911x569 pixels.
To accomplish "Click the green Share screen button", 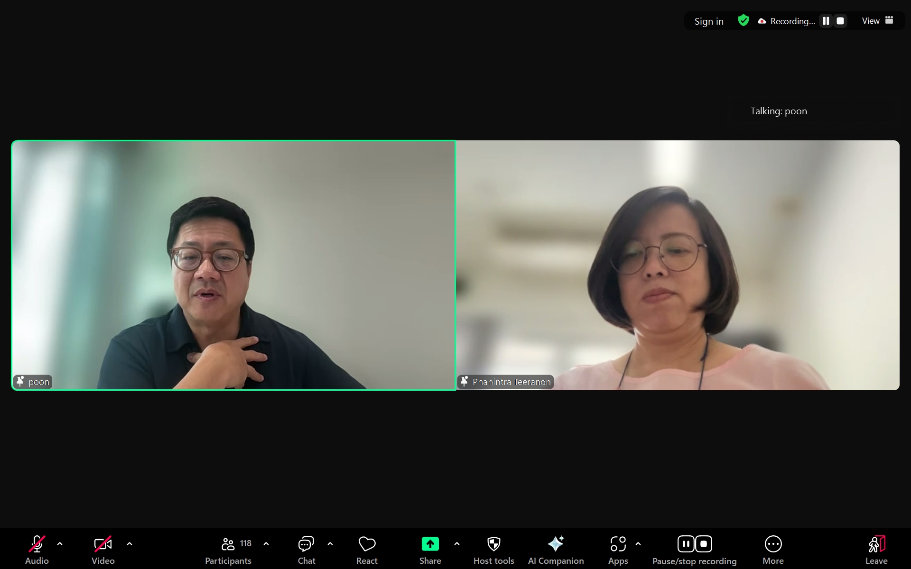I will click(x=430, y=549).
